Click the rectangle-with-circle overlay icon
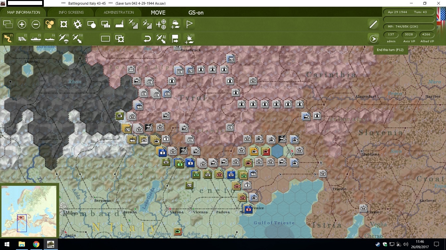This screenshot has height=250, width=446. tap(92, 24)
